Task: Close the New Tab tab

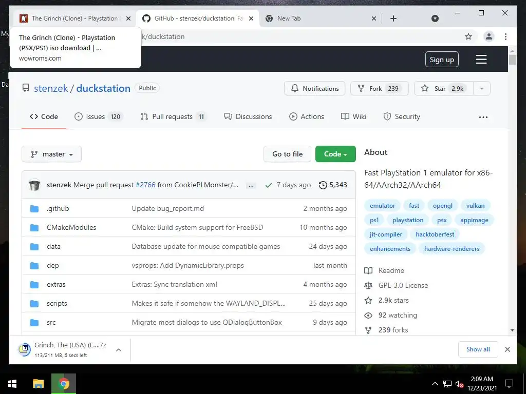Action: point(374,18)
